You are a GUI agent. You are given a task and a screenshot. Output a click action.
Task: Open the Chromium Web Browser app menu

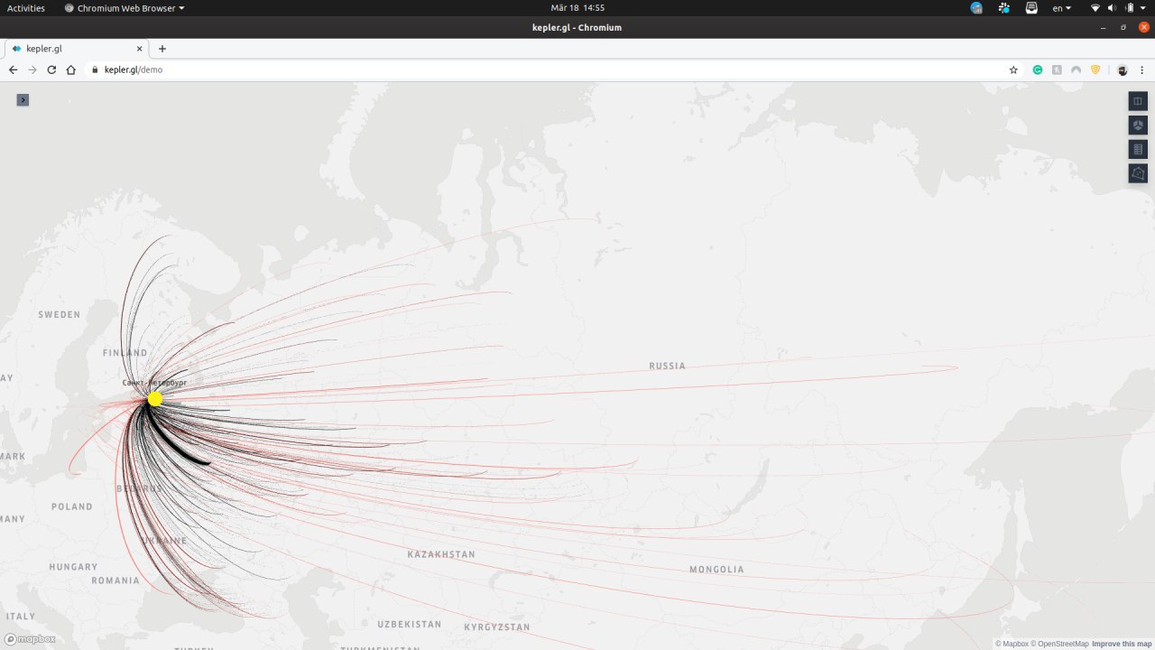coord(125,8)
